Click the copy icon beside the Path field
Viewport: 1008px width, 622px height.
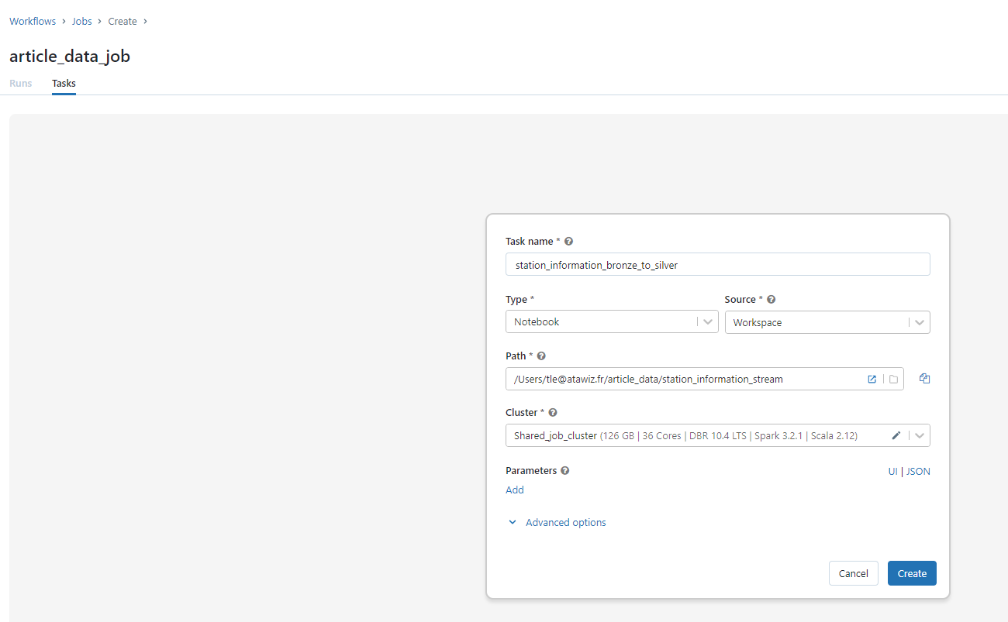click(924, 379)
